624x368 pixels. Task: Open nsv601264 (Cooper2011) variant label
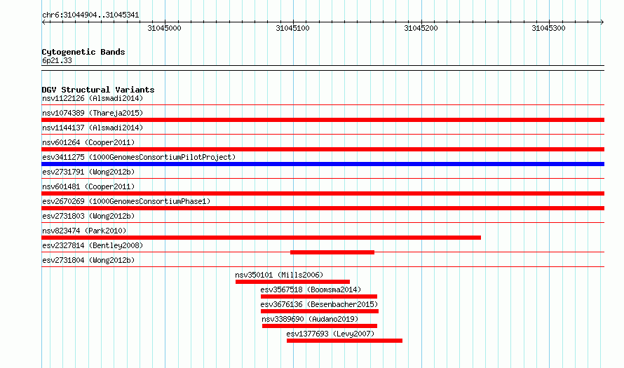(x=88, y=142)
